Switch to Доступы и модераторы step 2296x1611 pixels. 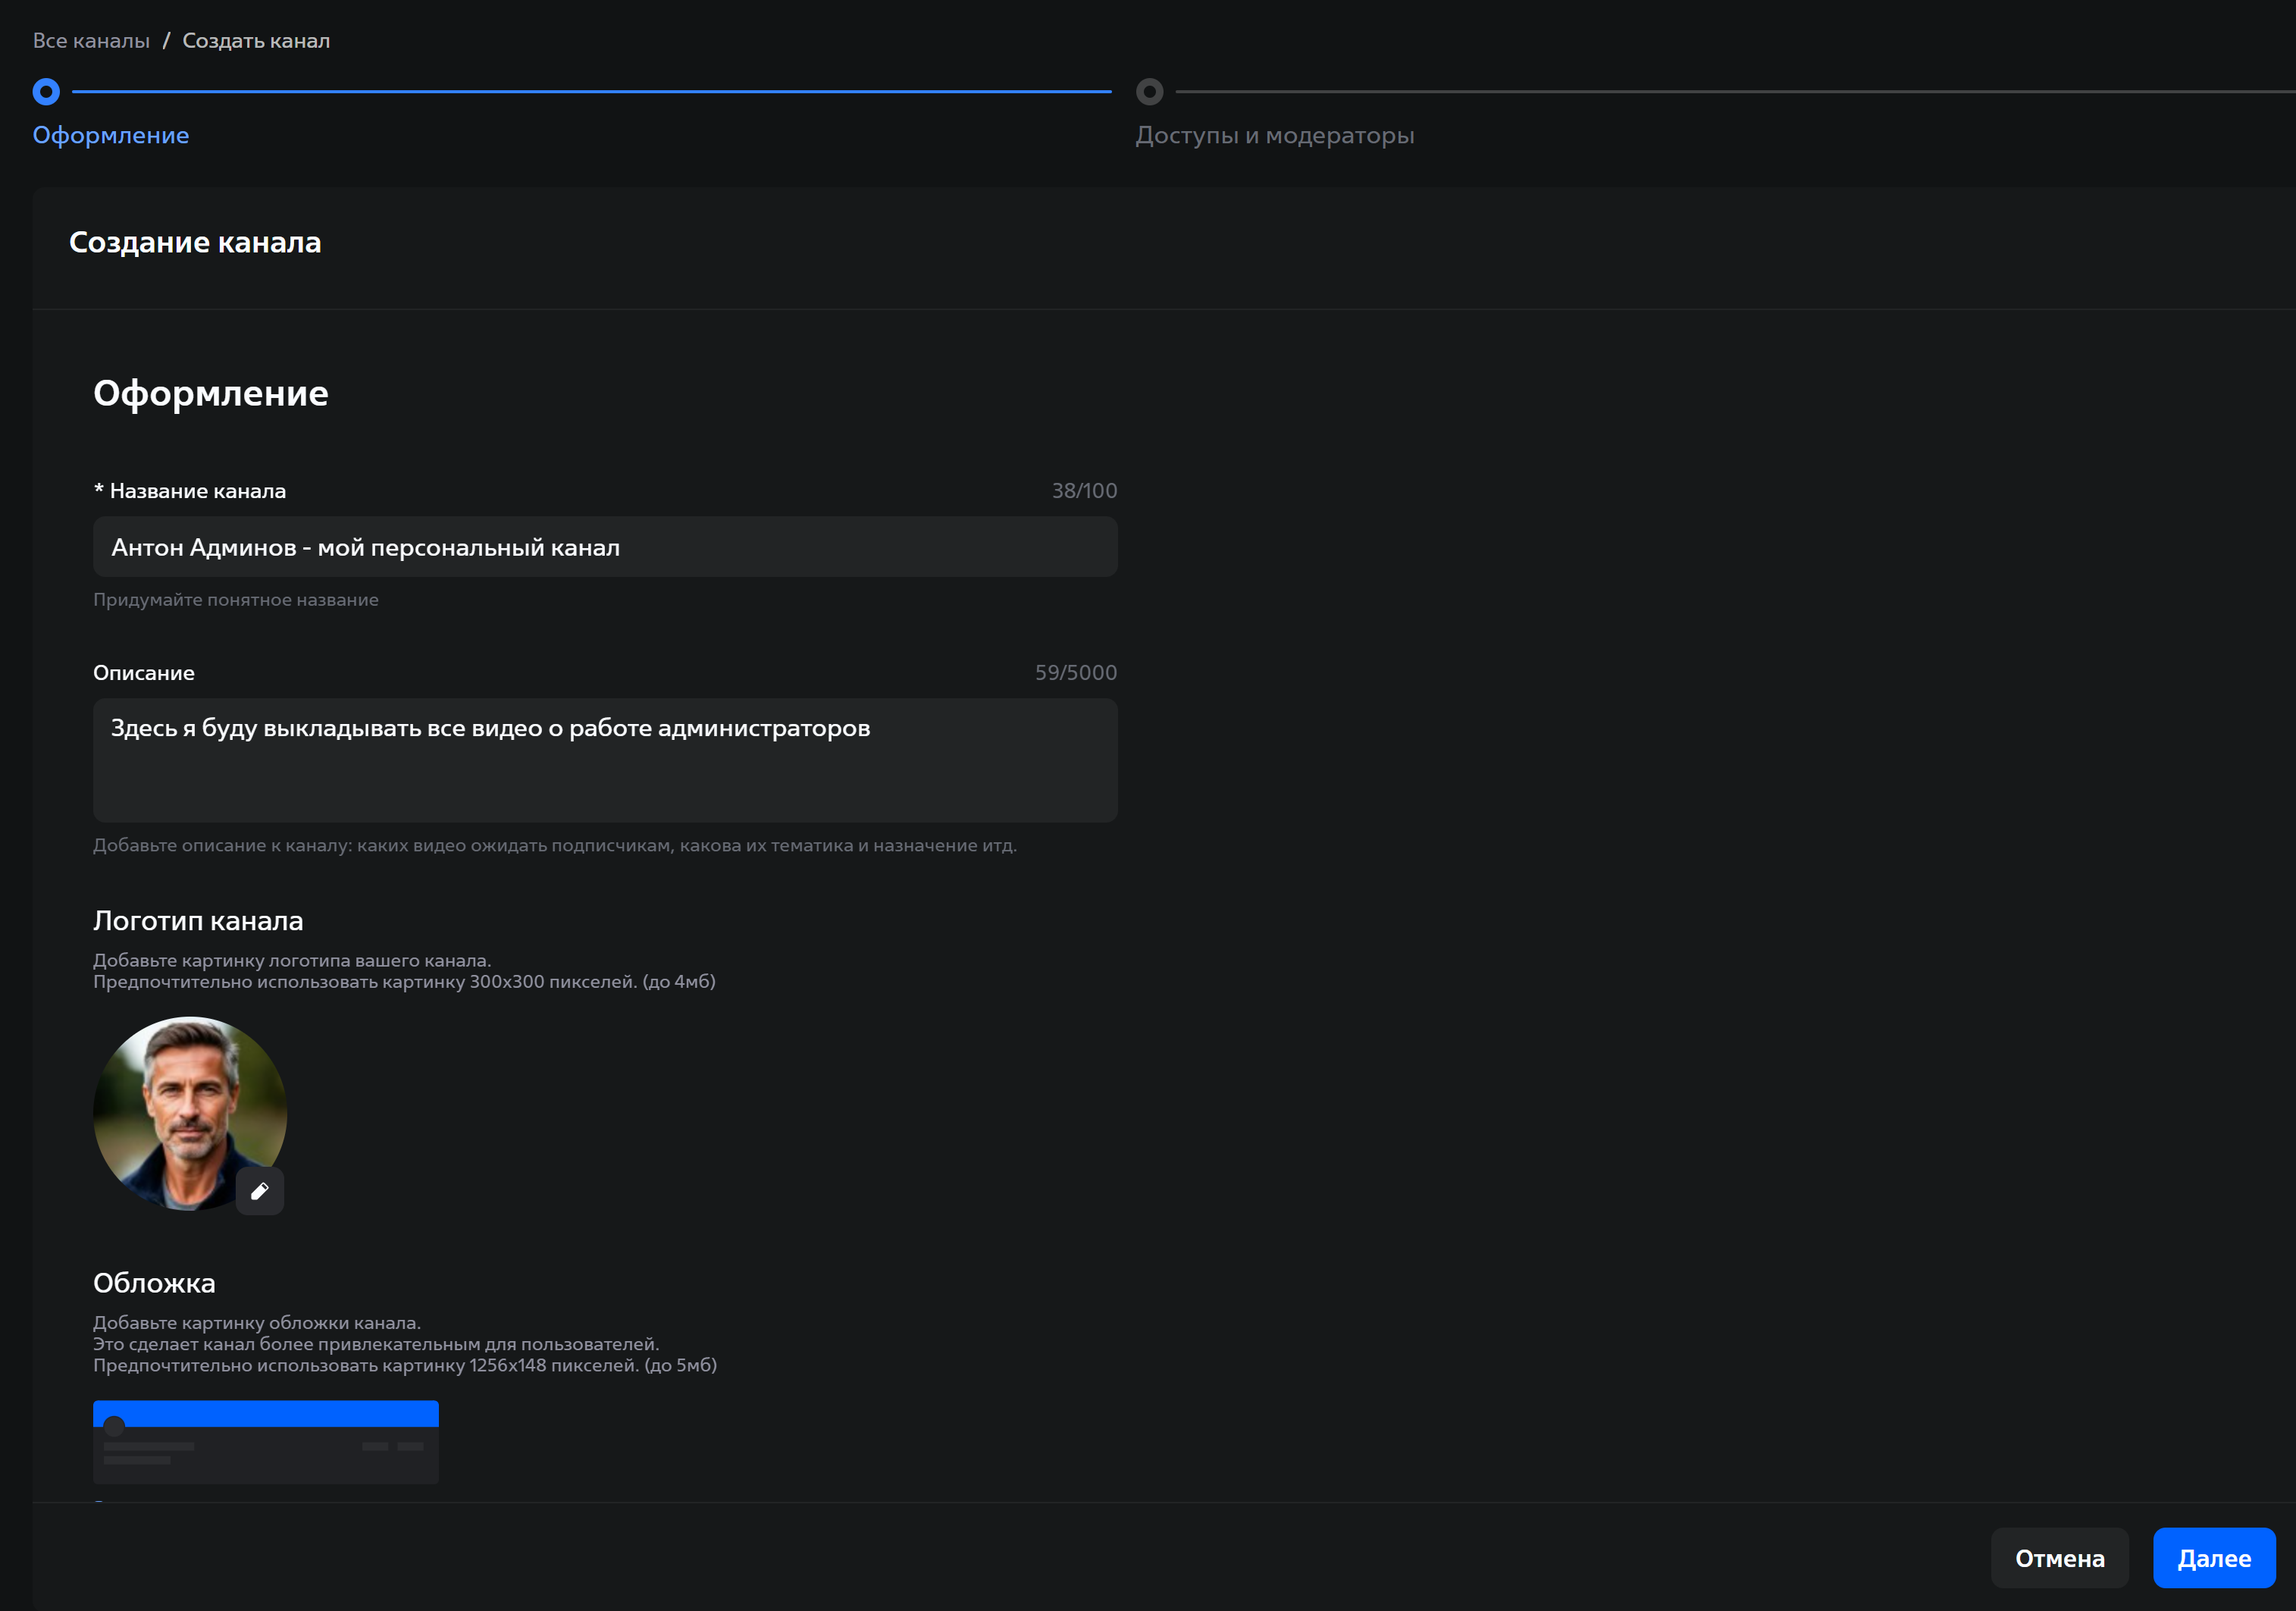click(1274, 135)
